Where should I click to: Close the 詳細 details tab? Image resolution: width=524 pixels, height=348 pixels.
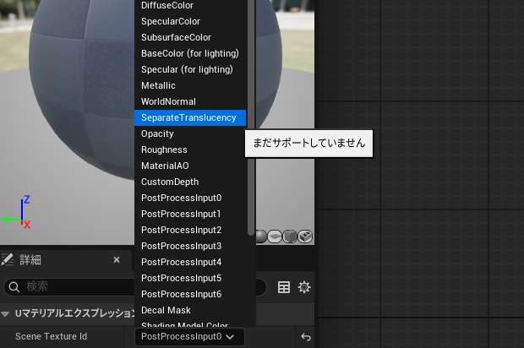117,259
